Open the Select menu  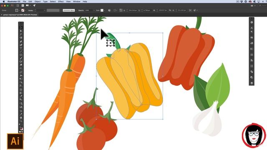coord(53,2)
